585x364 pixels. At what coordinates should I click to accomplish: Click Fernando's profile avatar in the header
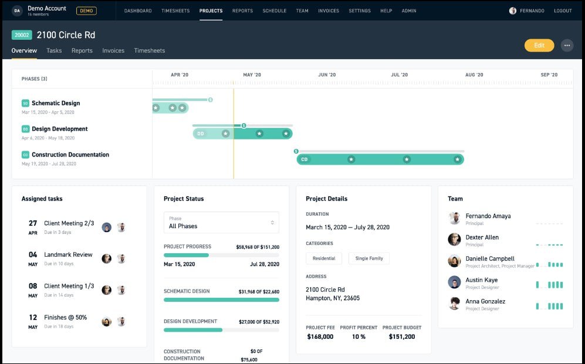click(x=513, y=11)
